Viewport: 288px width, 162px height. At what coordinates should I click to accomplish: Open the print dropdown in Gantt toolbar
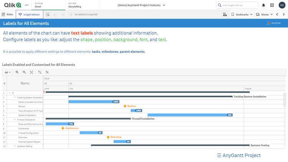click(7, 72)
